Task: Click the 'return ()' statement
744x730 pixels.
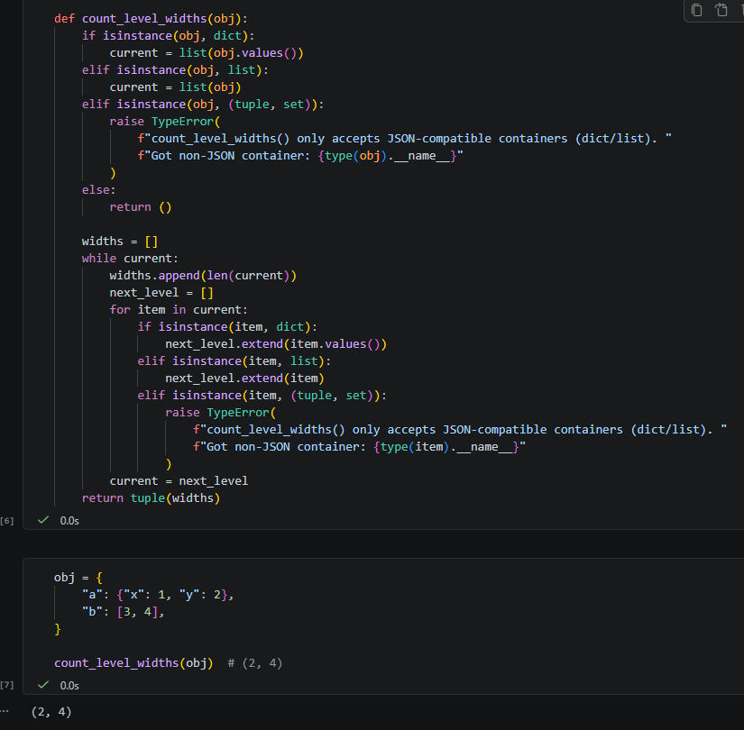Action: click(x=141, y=207)
